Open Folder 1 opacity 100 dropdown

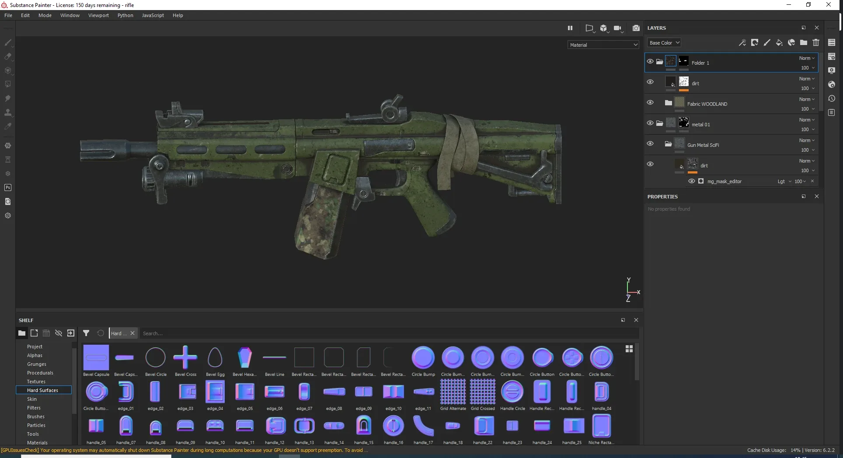[808, 68]
